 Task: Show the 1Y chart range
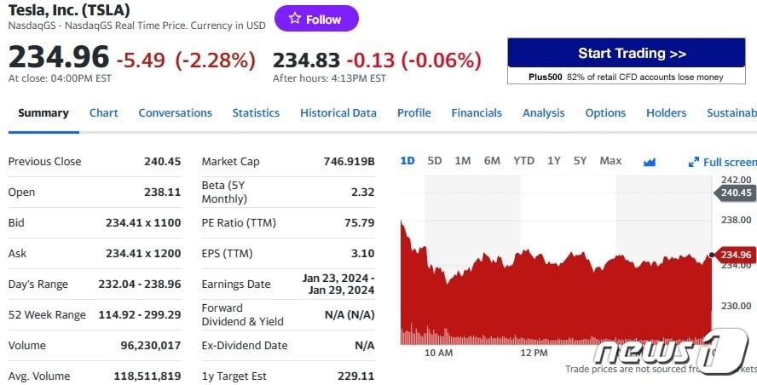(554, 161)
